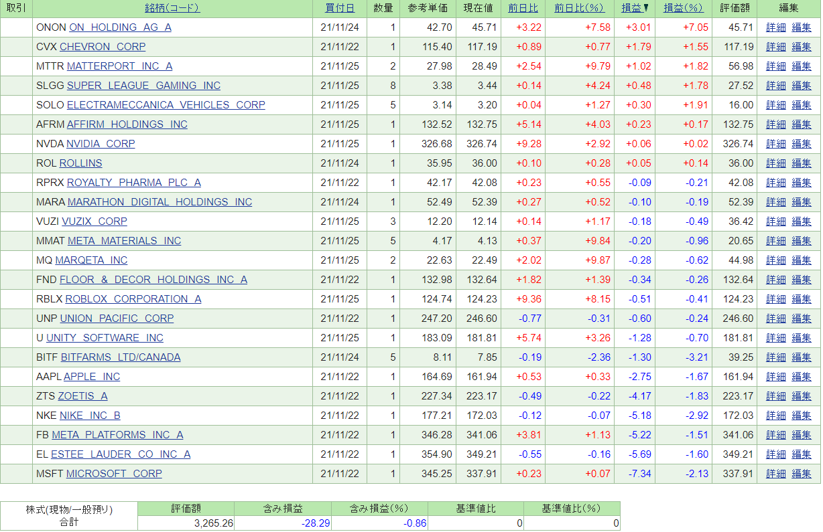Open ZOETIS_A stock link
This screenshot has height=532, width=823.
(83, 396)
